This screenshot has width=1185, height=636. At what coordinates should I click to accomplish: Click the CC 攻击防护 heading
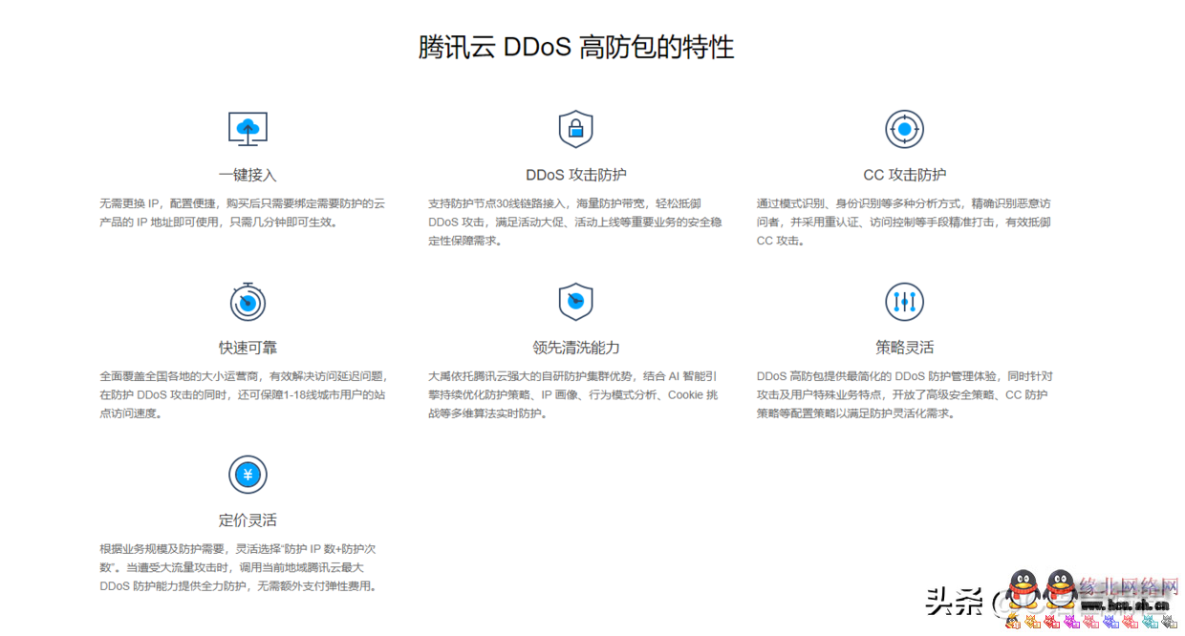(x=904, y=175)
